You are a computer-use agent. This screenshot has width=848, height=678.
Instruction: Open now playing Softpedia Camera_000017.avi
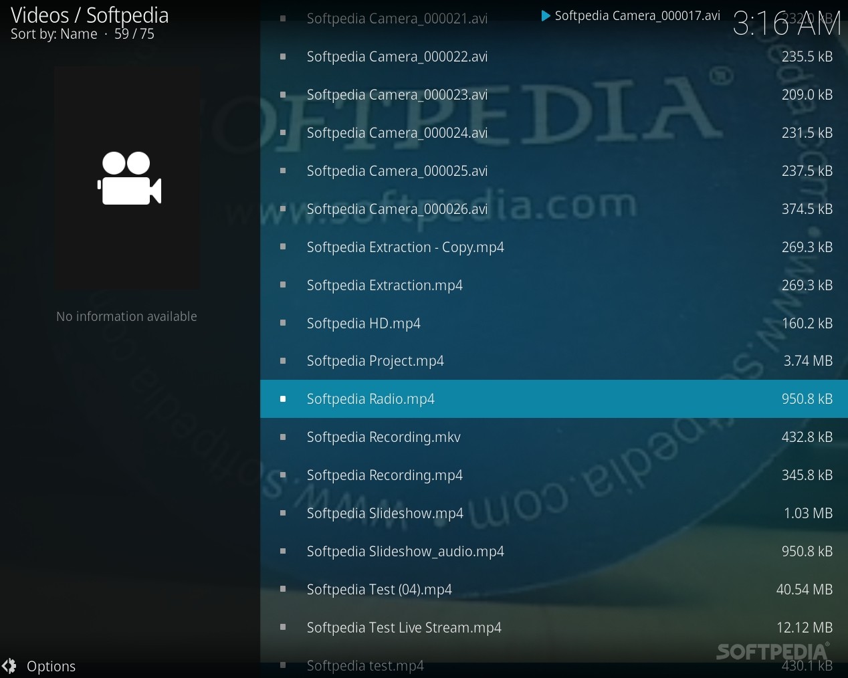pos(637,15)
